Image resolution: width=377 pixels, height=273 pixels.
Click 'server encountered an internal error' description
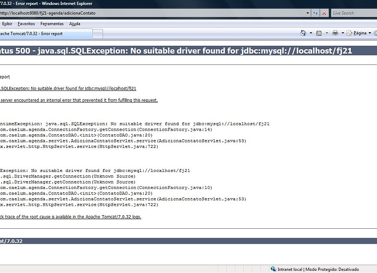(79, 100)
